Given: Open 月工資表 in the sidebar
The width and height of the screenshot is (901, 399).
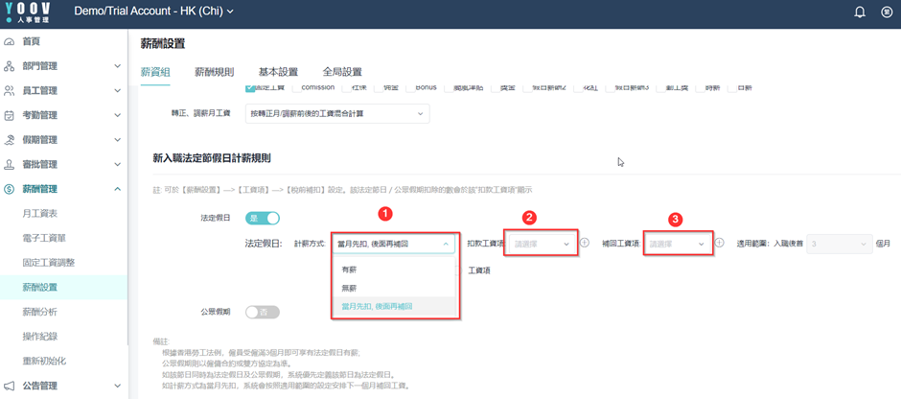Looking at the screenshot, I should (x=39, y=214).
